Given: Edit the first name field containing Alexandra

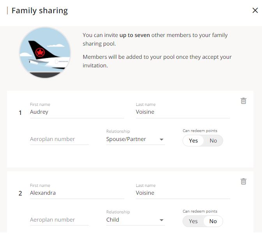Looking at the screenshot, I should [76, 193].
